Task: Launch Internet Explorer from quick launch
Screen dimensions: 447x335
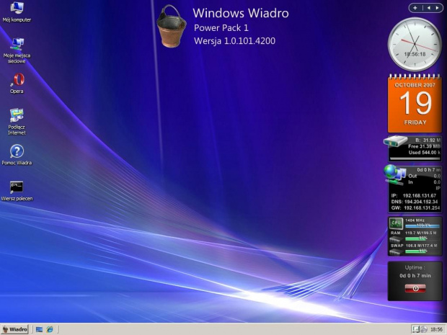Action: tap(50, 329)
